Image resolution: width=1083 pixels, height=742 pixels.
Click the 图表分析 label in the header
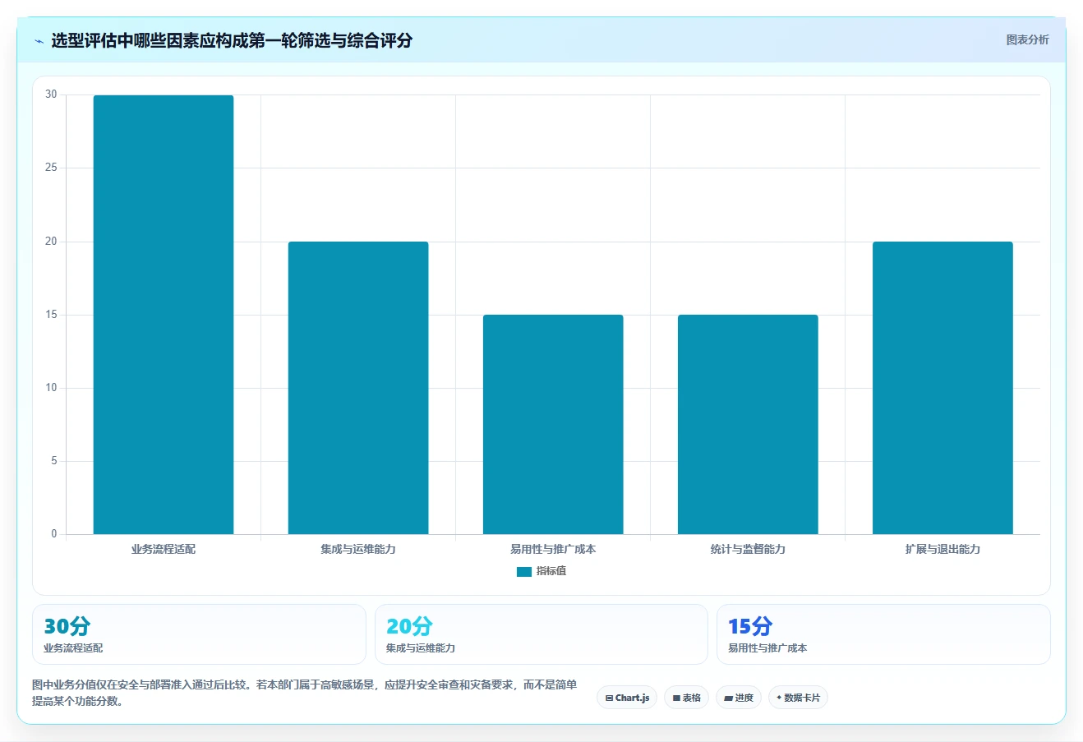[x=1027, y=39]
